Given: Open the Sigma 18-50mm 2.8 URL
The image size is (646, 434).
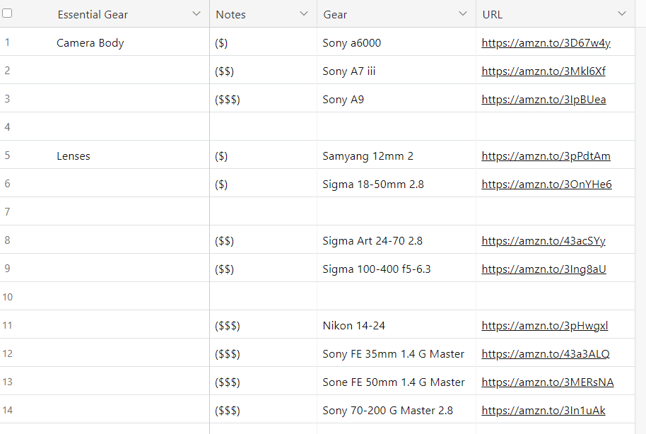Looking at the screenshot, I should point(546,184).
